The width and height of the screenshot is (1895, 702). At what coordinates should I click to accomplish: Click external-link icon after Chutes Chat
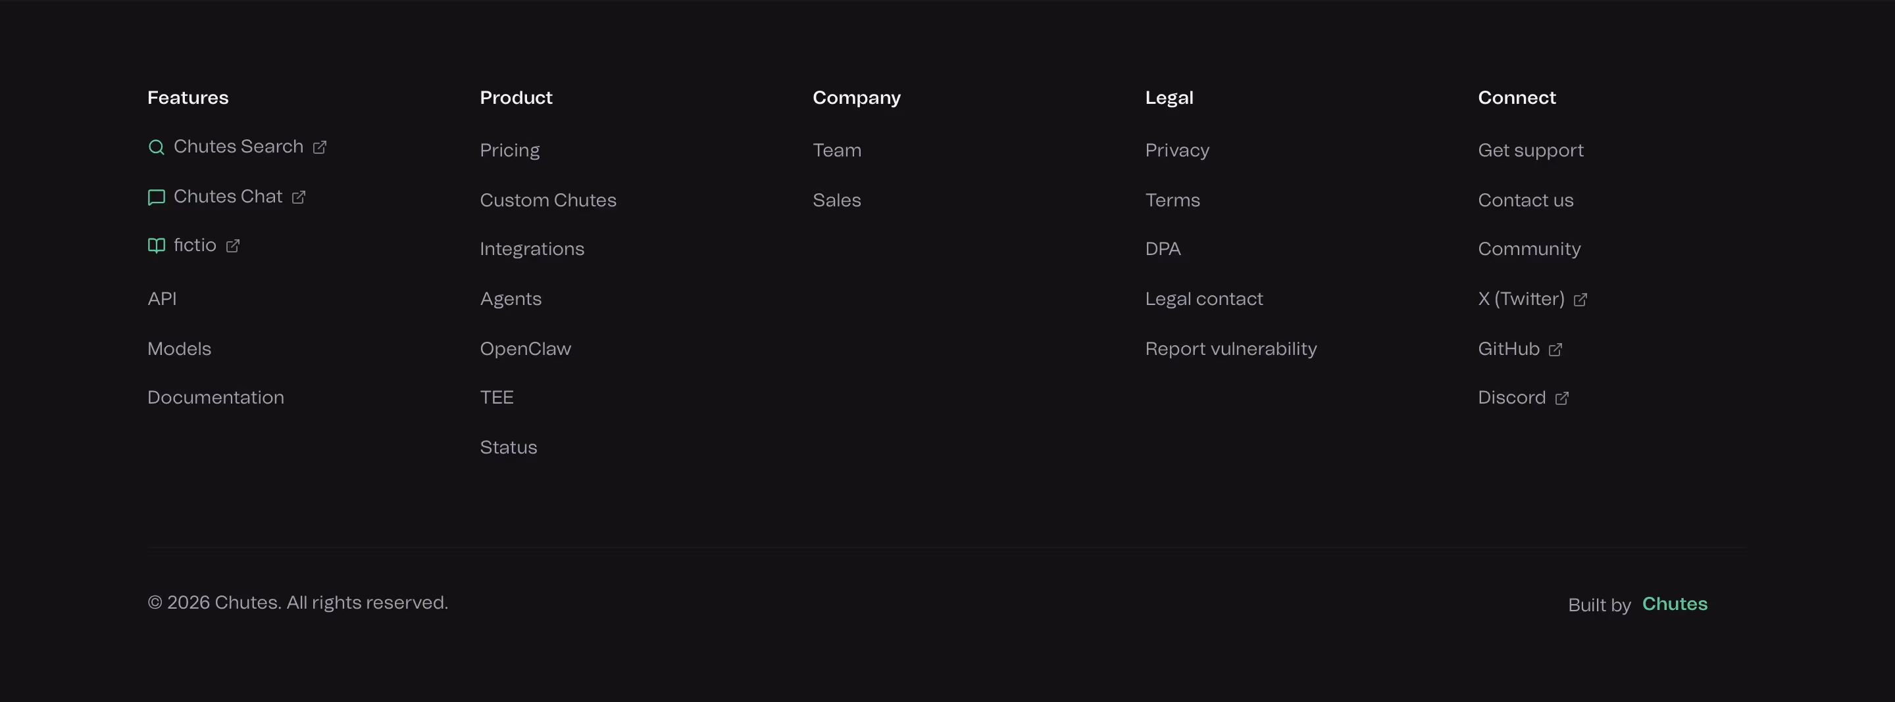(298, 197)
